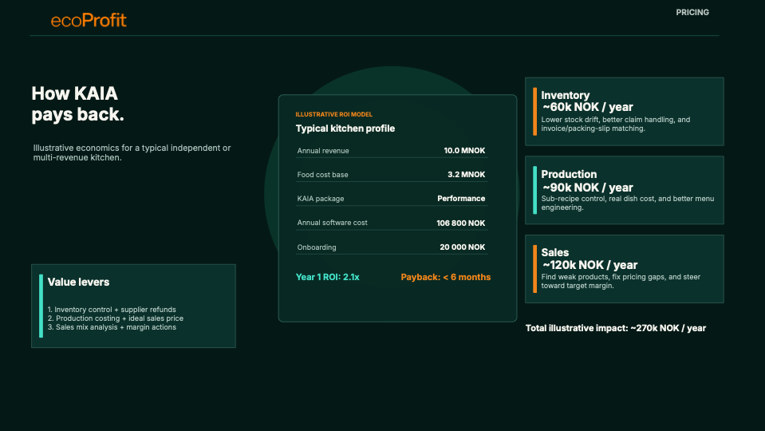Select the '10.0 MNOK' value

[x=464, y=151]
